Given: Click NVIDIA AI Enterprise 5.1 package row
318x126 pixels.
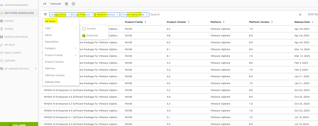Looking at the screenshot, I should tap(179, 117).
